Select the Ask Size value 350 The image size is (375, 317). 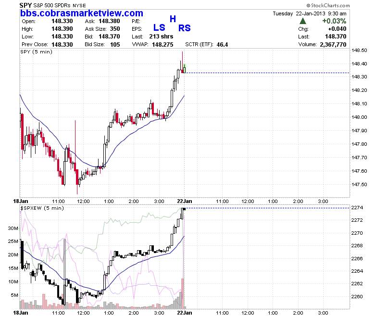click(115, 29)
